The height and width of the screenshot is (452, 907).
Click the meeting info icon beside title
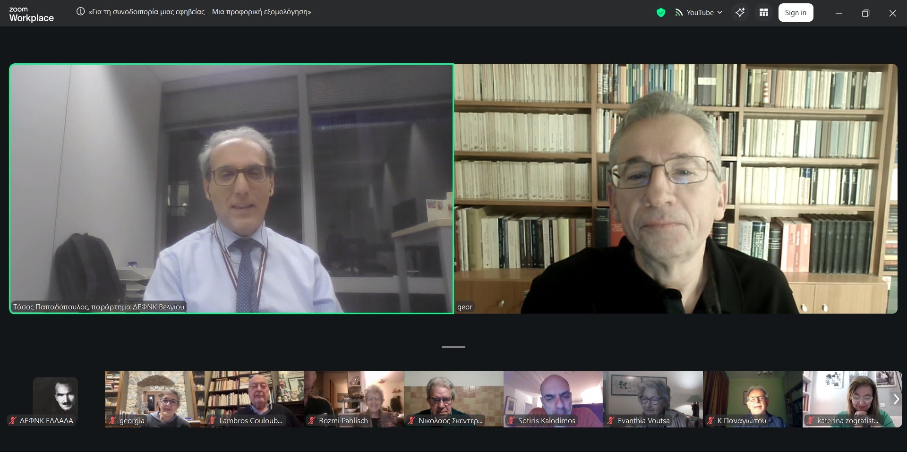(x=81, y=12)
